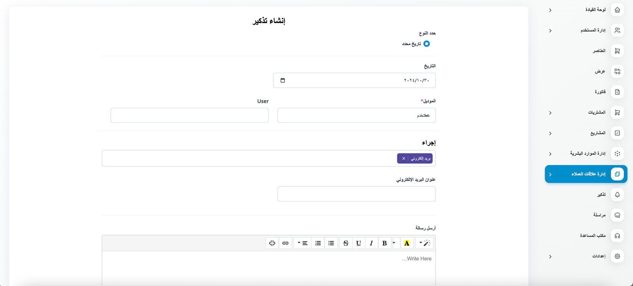Click the عنوان البريد الإلكتروني input field
The width and height of the screenshot is (633, 286).
[356, 194]
